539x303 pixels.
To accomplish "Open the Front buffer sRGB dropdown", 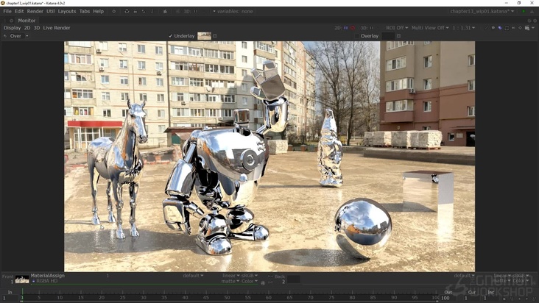I will tap(250, 276).
